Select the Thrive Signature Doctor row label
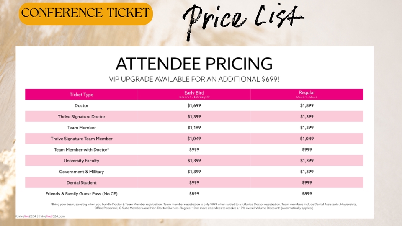This screenshot has height=226, width=402. click(x=82, y=116)
